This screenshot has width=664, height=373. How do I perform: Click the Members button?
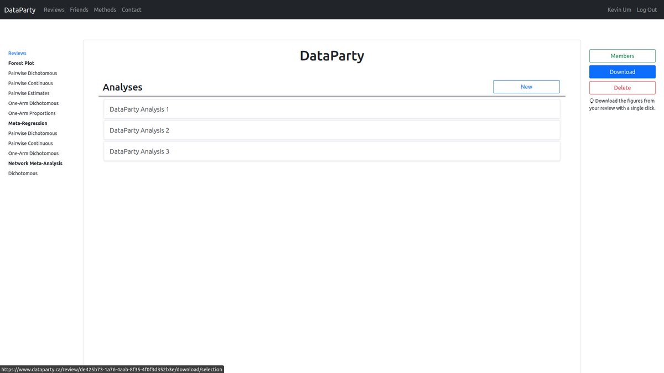point(622,56)
